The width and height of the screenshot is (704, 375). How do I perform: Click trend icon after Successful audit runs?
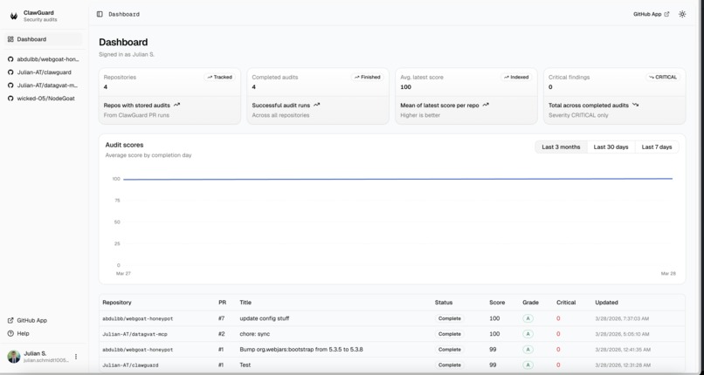(x=317, y=105)
